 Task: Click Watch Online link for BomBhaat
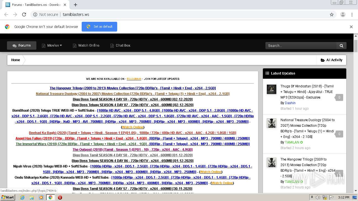(x=133, y=127)
